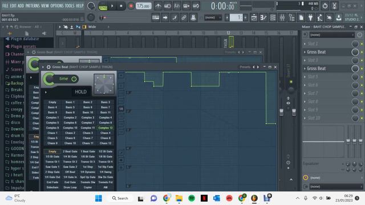365x205 pixels.
Task: Click the HOLD button in Gross Beat
Action: tap(80, 92)
